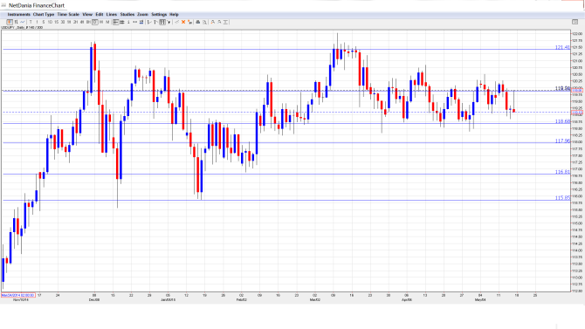Open the Time Scale menu
The width and height of the screenshot is (585, 329).
68,14
